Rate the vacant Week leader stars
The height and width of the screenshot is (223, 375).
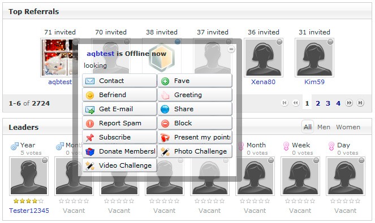click(x=300, y=201)
